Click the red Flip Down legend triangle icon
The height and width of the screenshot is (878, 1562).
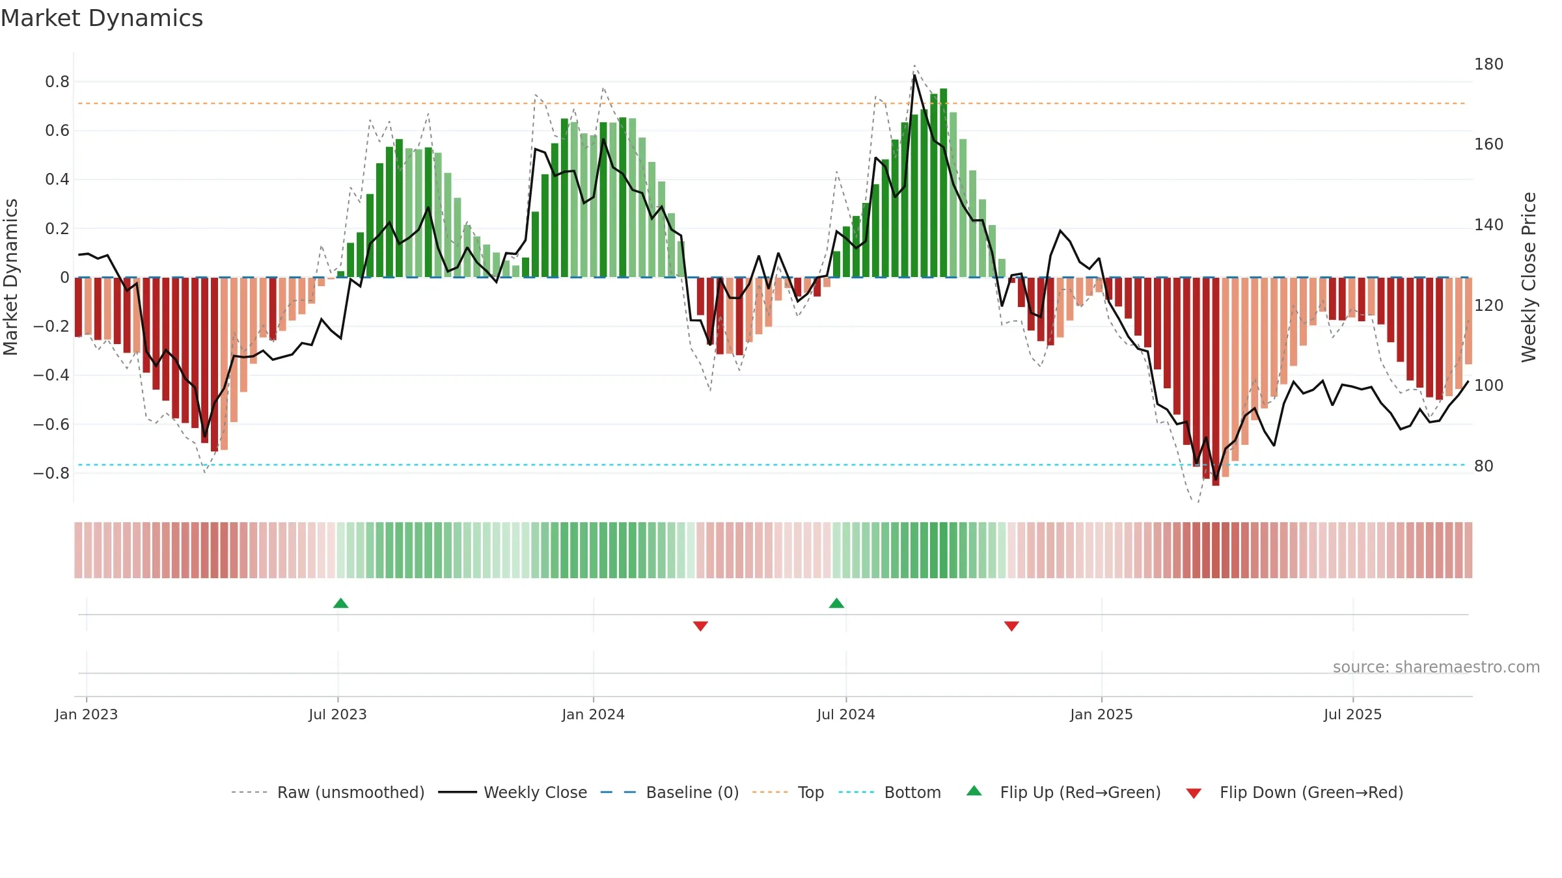1194,793
